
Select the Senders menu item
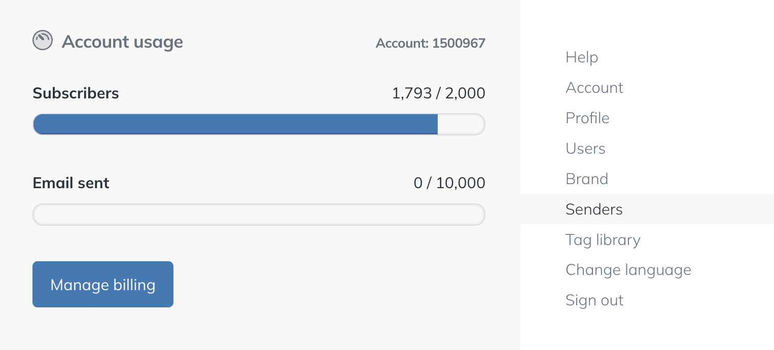point(594,209)
